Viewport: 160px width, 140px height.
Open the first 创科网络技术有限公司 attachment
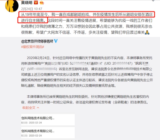pyautogui.click(x=48, y=120)
